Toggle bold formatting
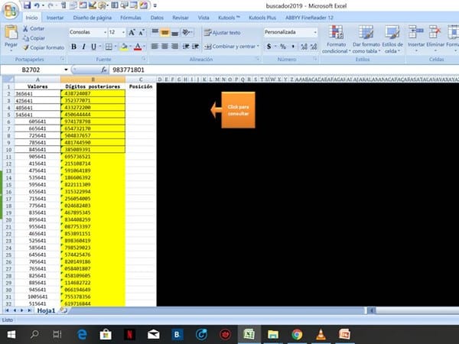 point(73,47)
